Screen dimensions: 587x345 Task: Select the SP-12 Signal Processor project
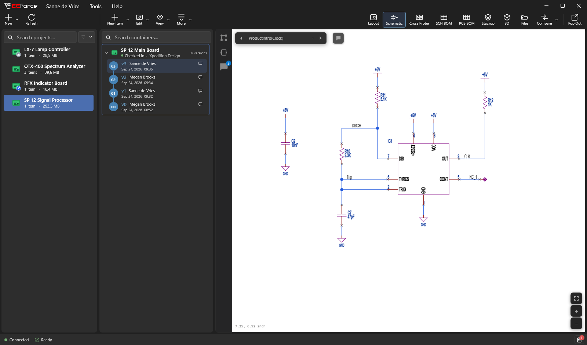48,103
